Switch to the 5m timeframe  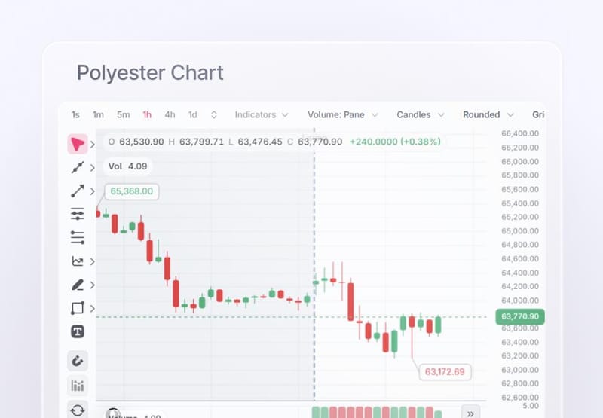coord(123,115)
